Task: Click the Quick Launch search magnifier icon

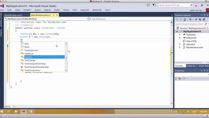Action: pos(191,5)
